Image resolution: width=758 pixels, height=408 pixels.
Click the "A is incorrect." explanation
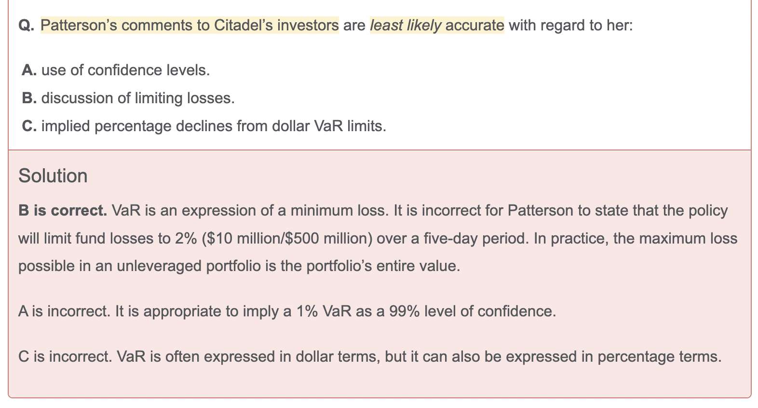(x=64, y=312)
